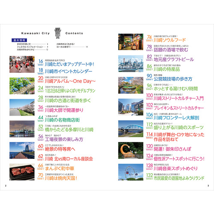Click '個性派アートスポットに行こう!' entry
This screenshot has width=214, height=214.
point(179,159)
